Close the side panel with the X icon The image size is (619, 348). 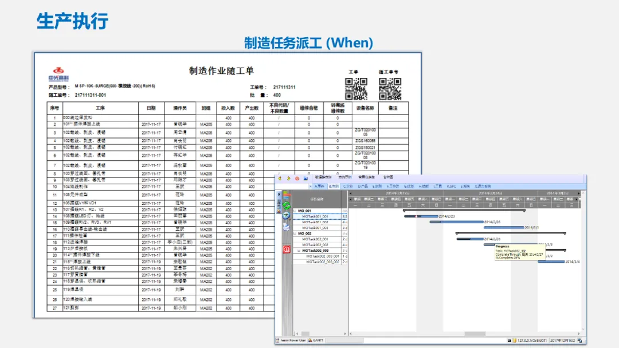tap(279, 194)
